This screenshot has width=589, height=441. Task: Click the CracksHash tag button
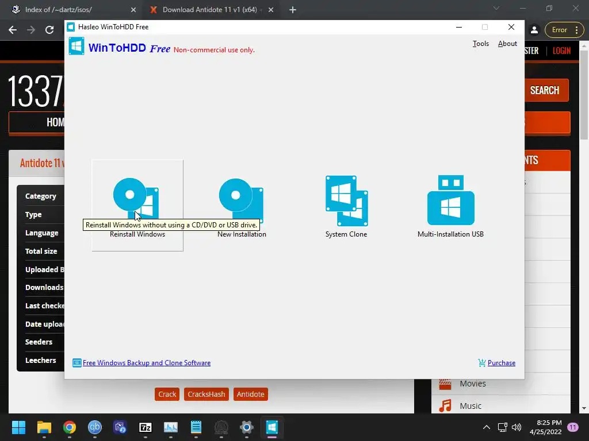pyautogui.click(x=206, y=394)
